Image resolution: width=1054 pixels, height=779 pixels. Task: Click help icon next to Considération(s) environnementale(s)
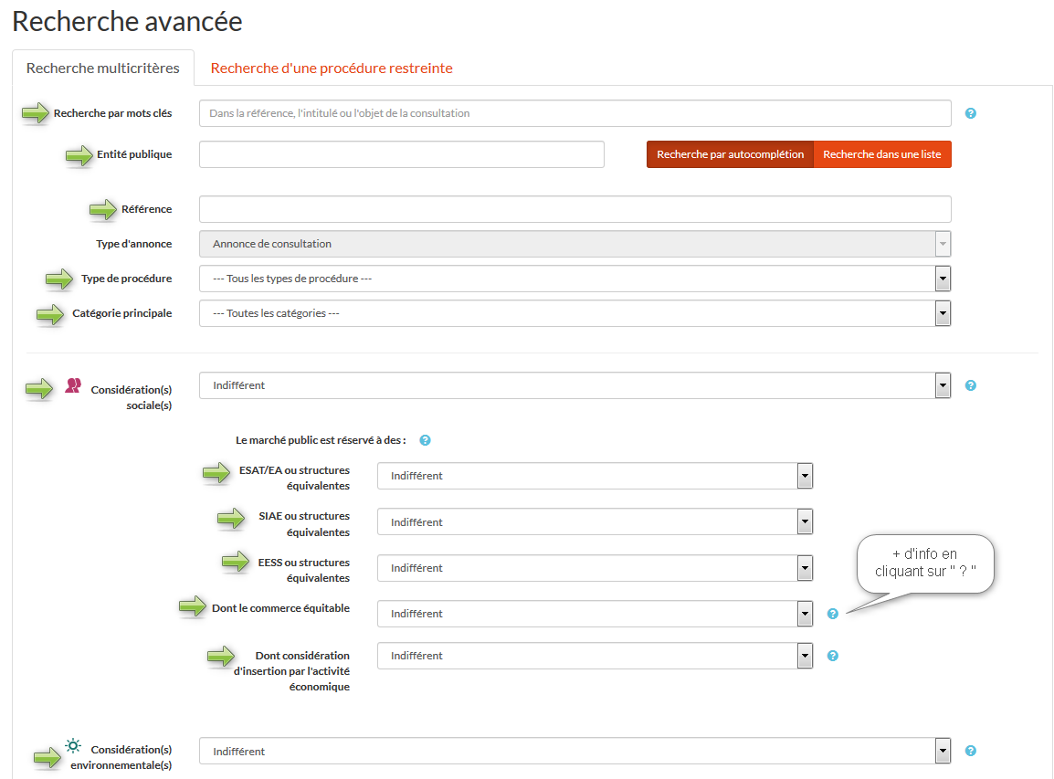971,751
